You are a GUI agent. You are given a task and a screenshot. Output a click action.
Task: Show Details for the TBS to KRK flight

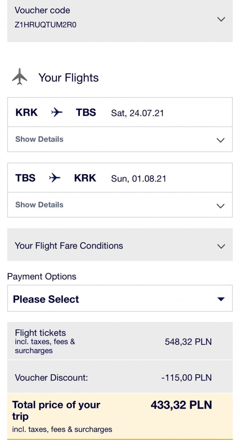click(39, 205)
